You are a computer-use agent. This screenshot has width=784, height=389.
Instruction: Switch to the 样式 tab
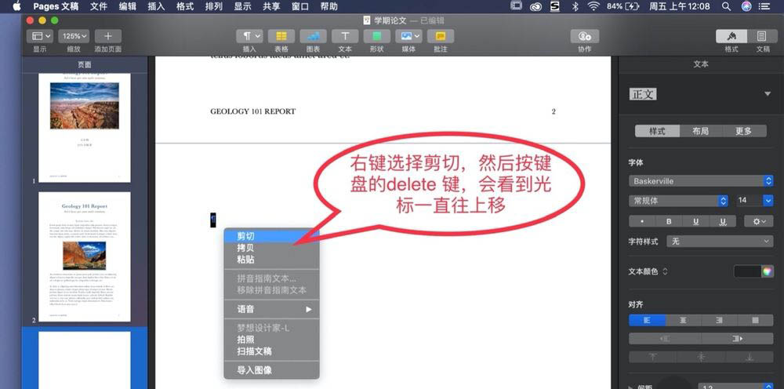pos(657,131)
